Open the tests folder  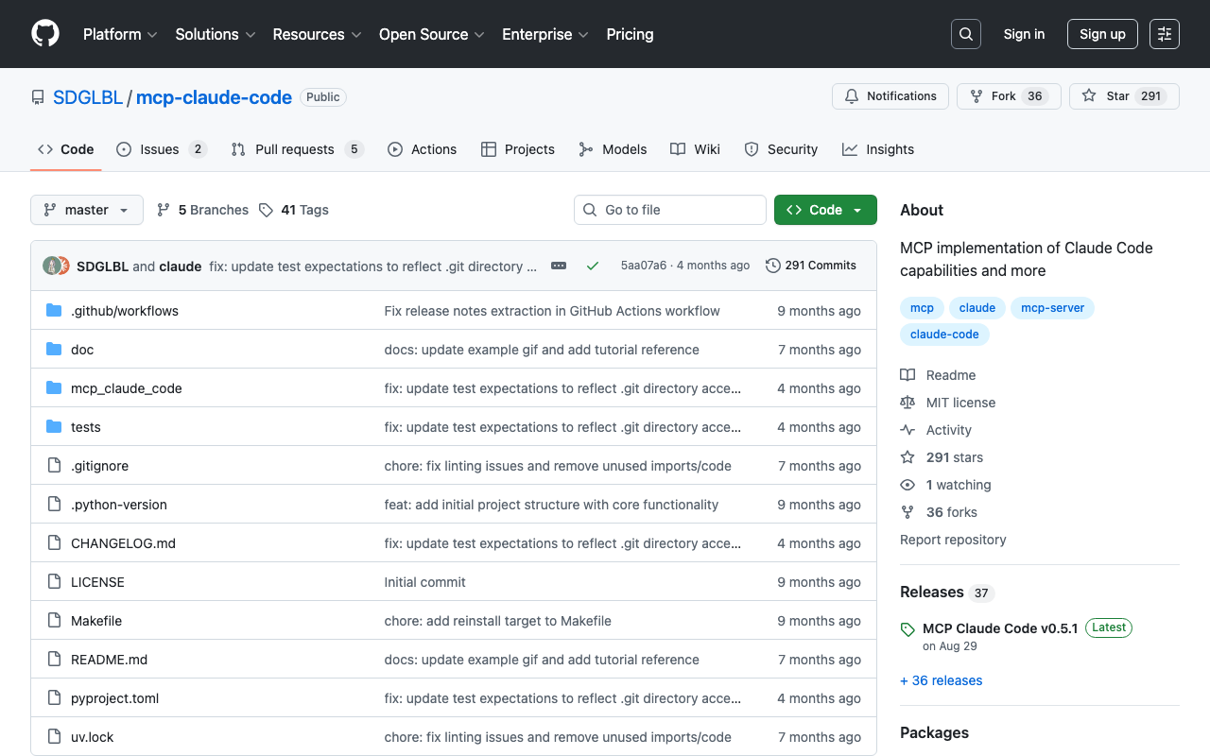[86, 427]
